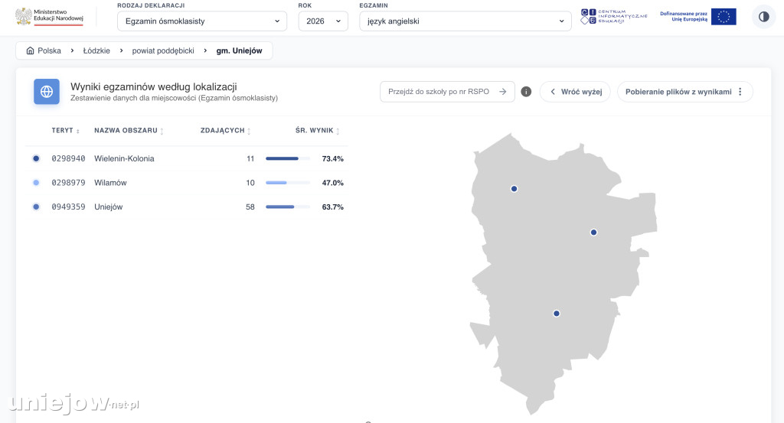Screen dimensions: 784x423
Task: Open the Centrum Informatyczne Edukacji logo
Action: click(614, 17)
